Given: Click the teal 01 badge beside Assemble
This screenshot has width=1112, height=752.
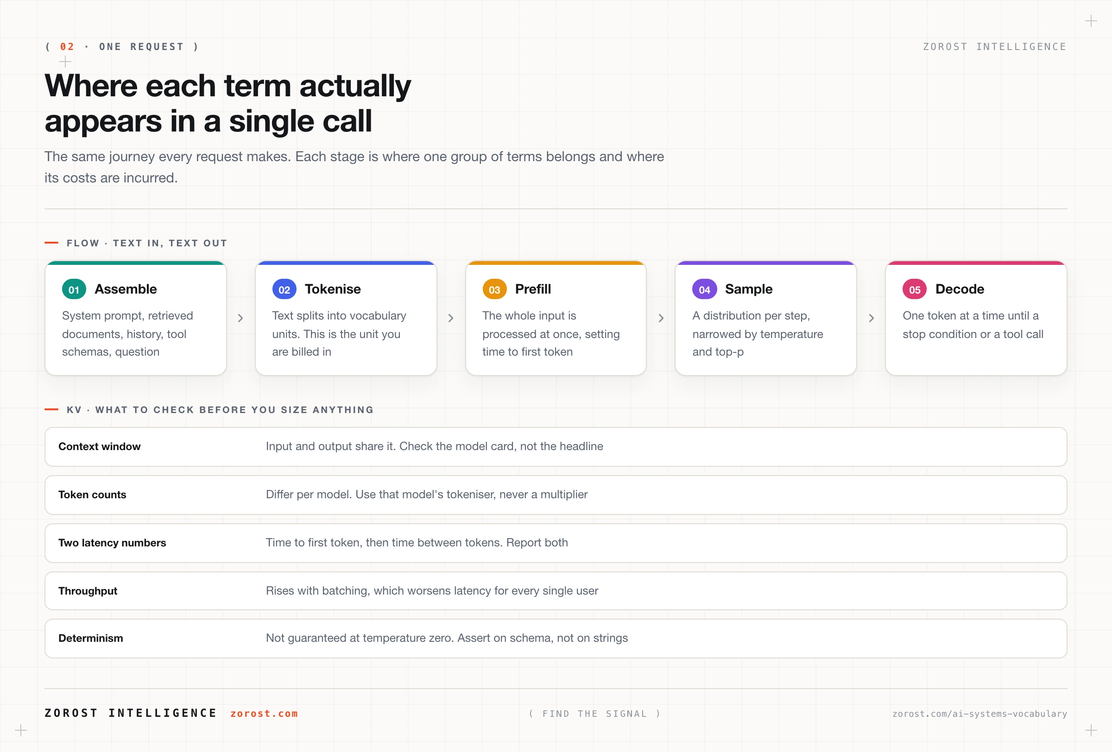Looking at the screenshot, I should [74, 289].
